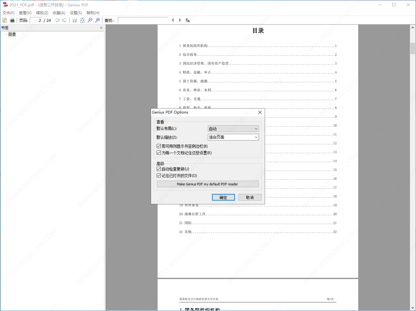Click contents entry 20 港澳台侨工作
This screenshot has height=311, width=416.
[x=258, y=214]
